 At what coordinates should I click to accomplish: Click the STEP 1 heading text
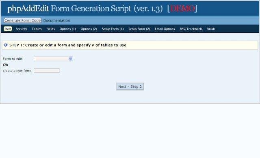tap(68, 45)
